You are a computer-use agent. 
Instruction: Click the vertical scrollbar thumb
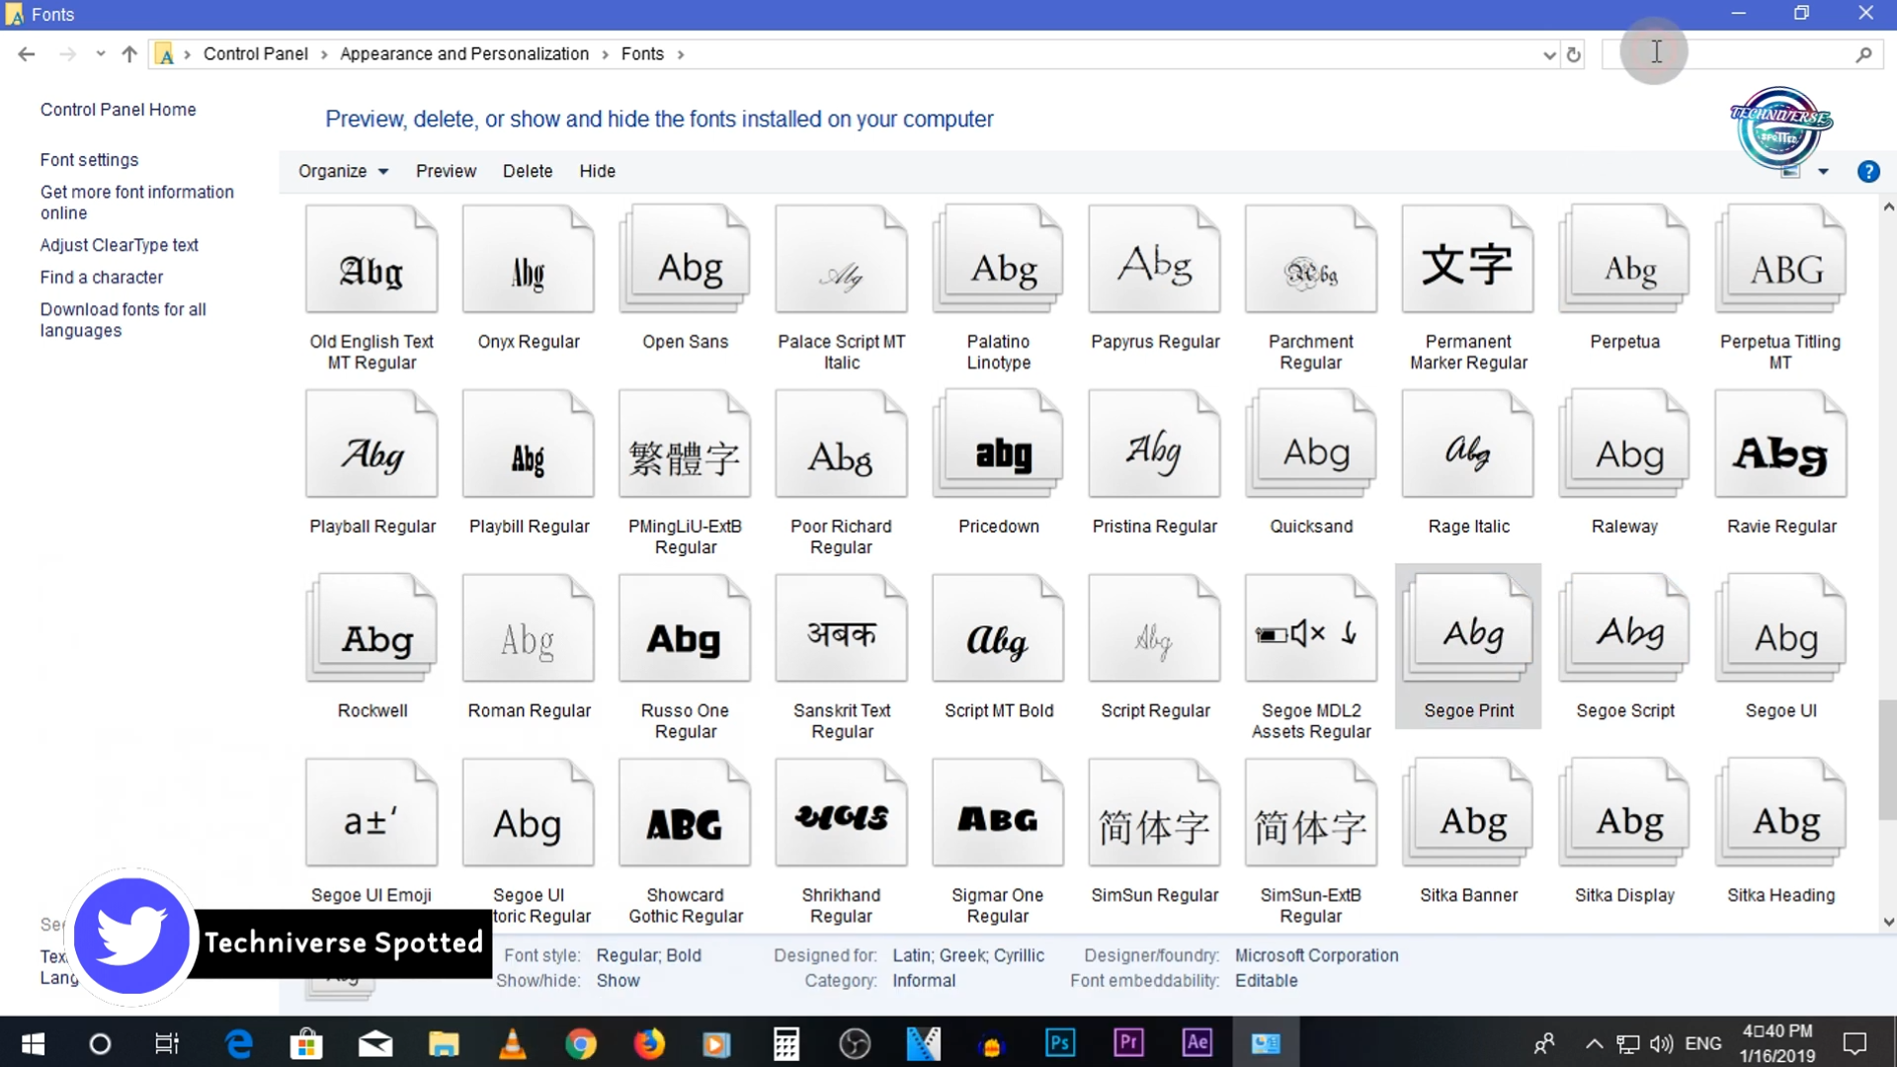click(x=1887, y=759)
